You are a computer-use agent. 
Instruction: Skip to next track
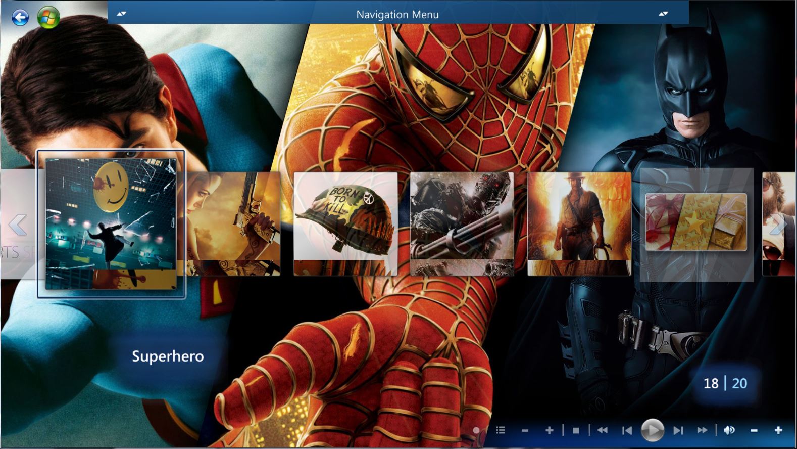pyautogui.click(x=678, y=430)
